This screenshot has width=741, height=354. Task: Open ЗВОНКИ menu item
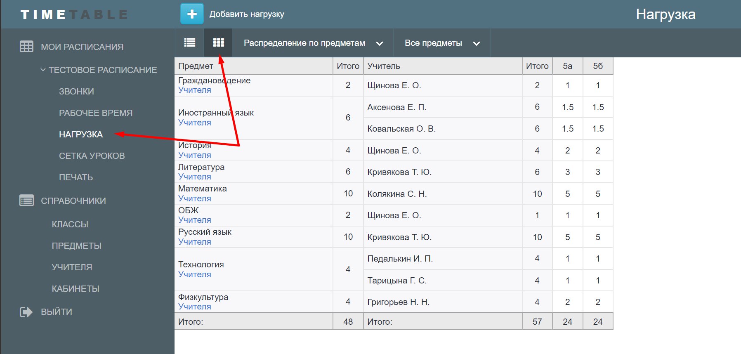[76, 91]
